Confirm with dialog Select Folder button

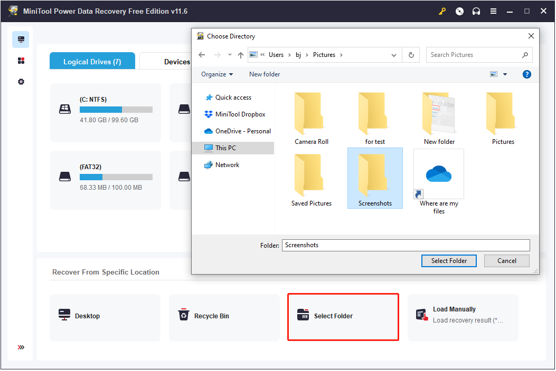point(449,261)
